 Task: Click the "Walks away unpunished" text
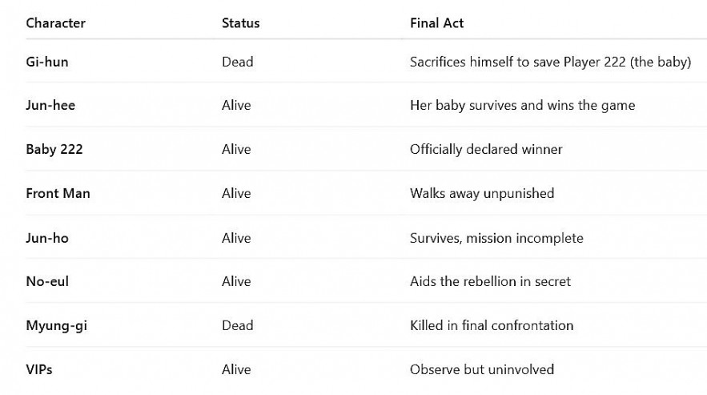pos(482,193)
